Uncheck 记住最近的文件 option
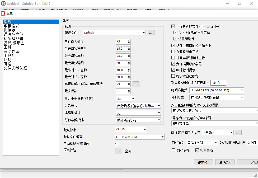Screen dimensions: 258x178 click(173, 26)
